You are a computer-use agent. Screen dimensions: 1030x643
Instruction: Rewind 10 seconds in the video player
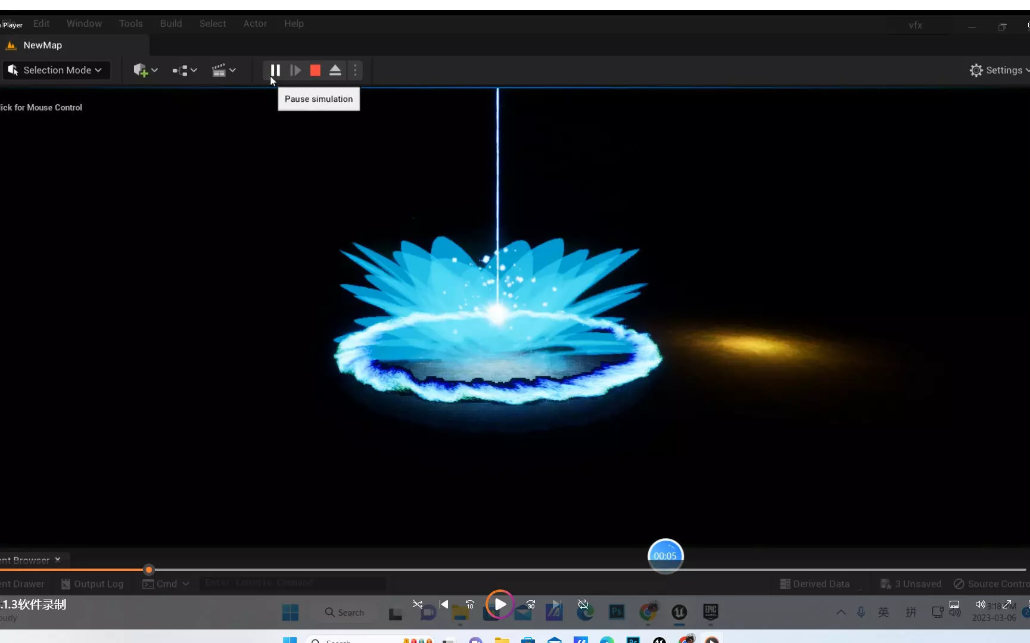click(469, 604)
